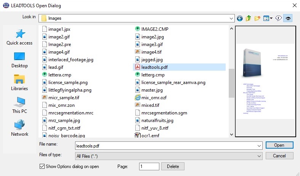Select the ocr1.emf file icon
This screenshot has width=300, height=176.
137,135
